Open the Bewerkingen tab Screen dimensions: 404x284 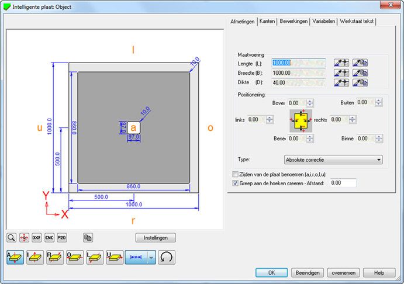(x=293, y=21)
